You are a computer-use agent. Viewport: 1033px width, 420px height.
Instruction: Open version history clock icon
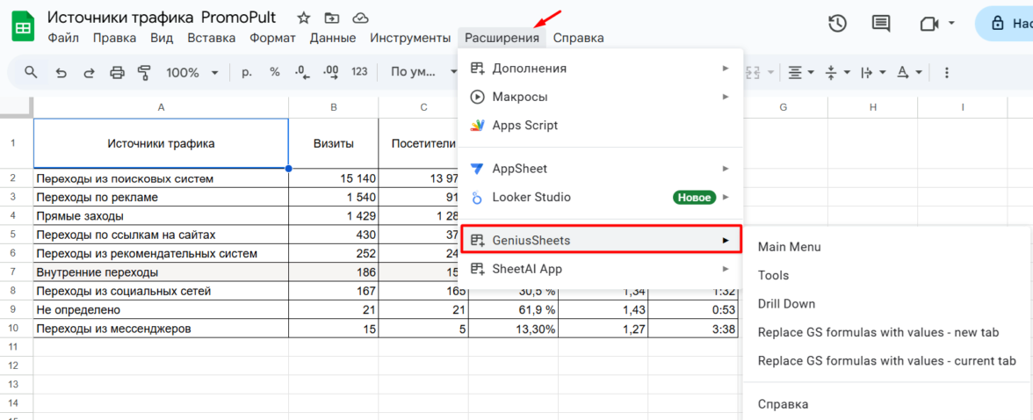coord(837,24)
